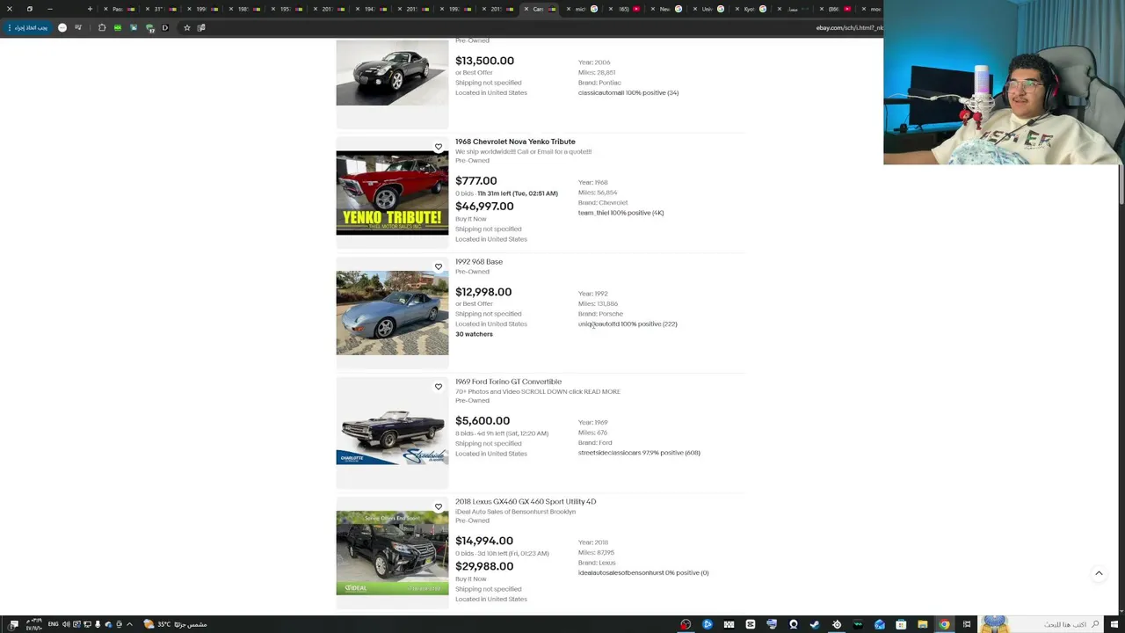Click the $5,600.00 bid price
The image size is (1125, 633).
[x=483, y=421]
